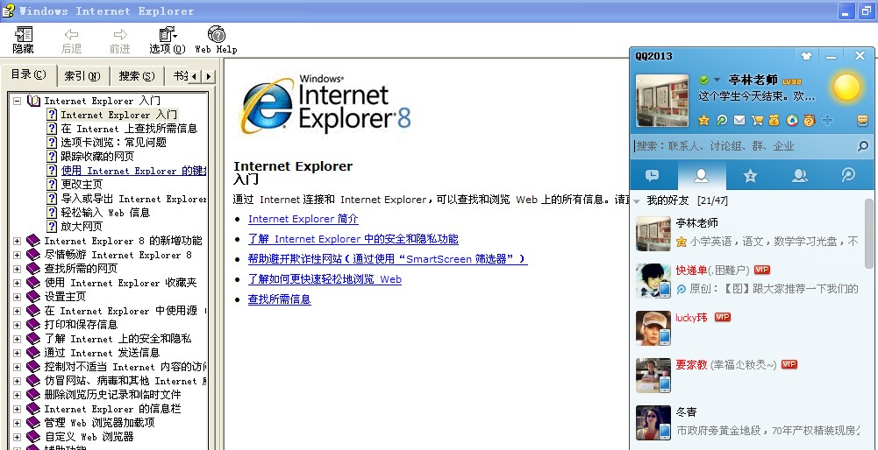Switch to QQ QZone star tab
Screen dimensions: 878x450
point(750,175)
